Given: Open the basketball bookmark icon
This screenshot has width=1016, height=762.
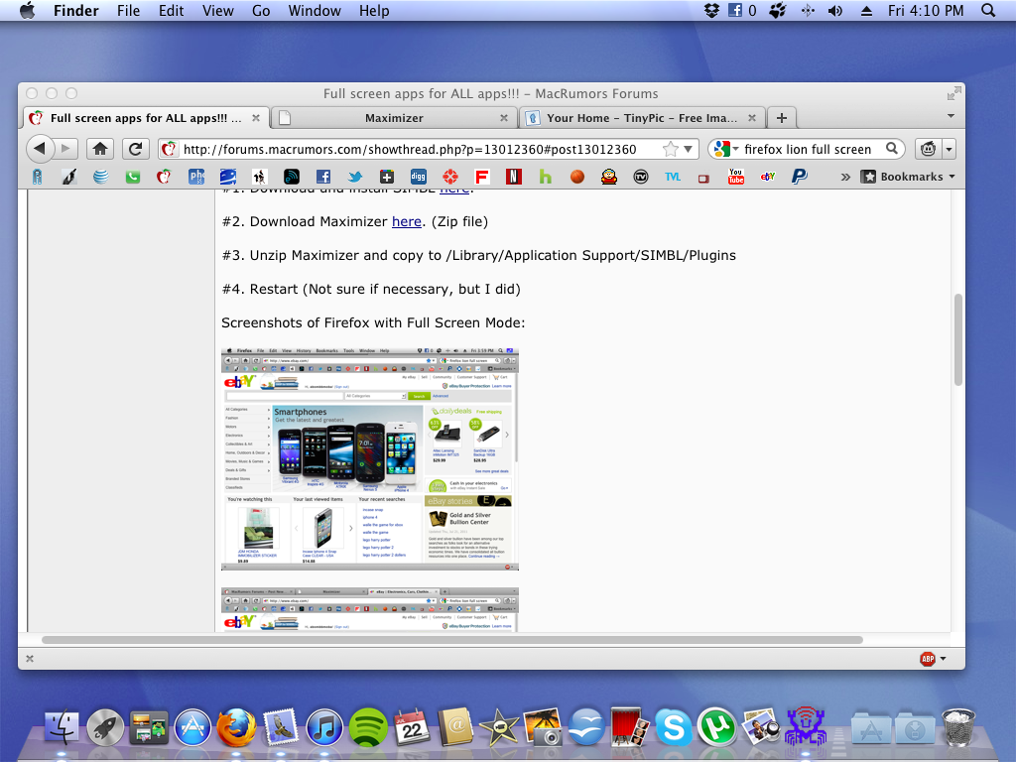Looking at the screenshot, I should (576, 177).
